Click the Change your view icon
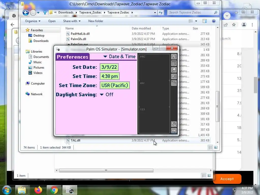260x195 pixels. pos(191,21)
